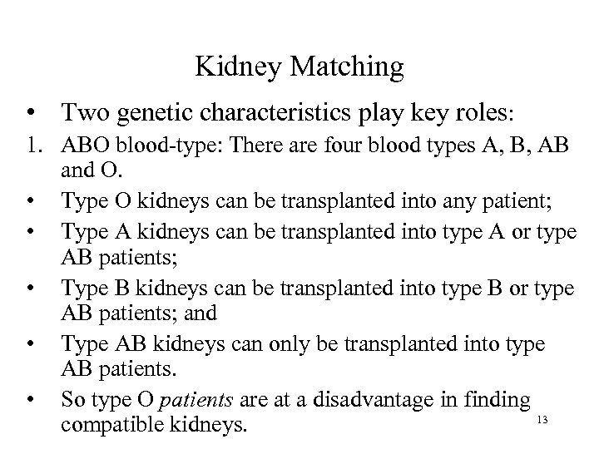The height and width of the screenshot is (449, 599).
Task: Click the bullet before Two genetic characteristics
Action: tap(30, 112)
